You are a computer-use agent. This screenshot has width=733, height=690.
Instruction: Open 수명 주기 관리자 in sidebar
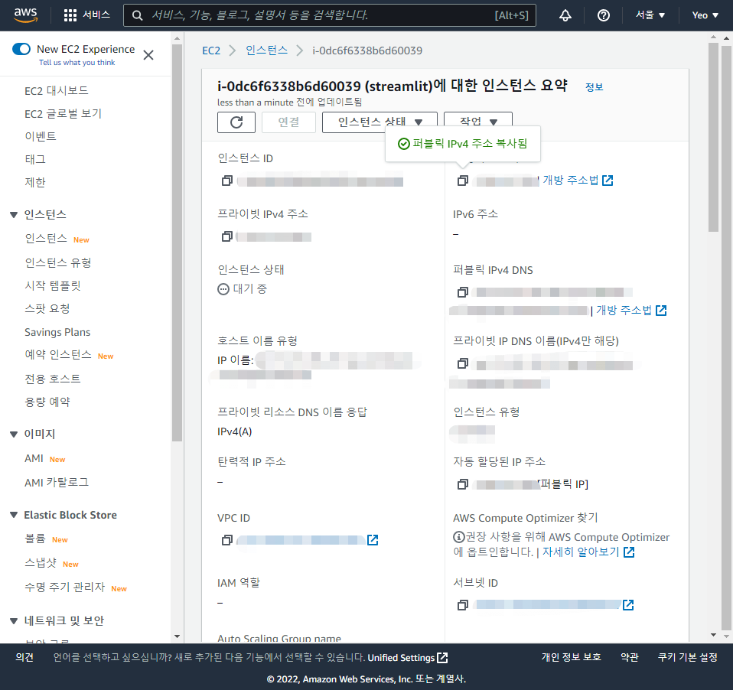(65, 587)
